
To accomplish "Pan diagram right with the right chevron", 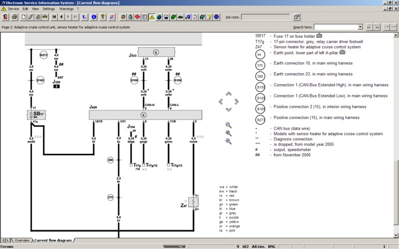I will 235,102.
